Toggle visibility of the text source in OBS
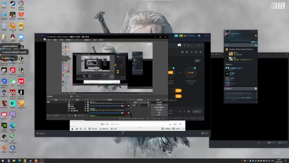The height and width of the screenshot is (163, 289). click(85, 102)
